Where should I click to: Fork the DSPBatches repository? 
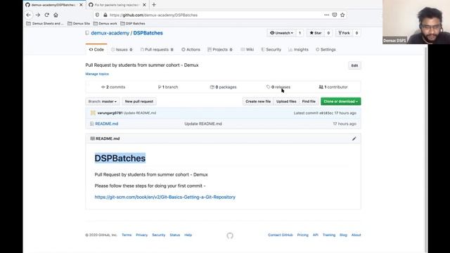click(344, 33)
